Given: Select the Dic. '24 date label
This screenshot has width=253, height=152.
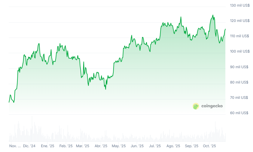Looking at the screenshot, I should (29, 146).
